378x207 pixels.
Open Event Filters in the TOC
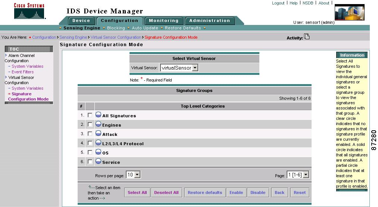[x=22, y=72]
